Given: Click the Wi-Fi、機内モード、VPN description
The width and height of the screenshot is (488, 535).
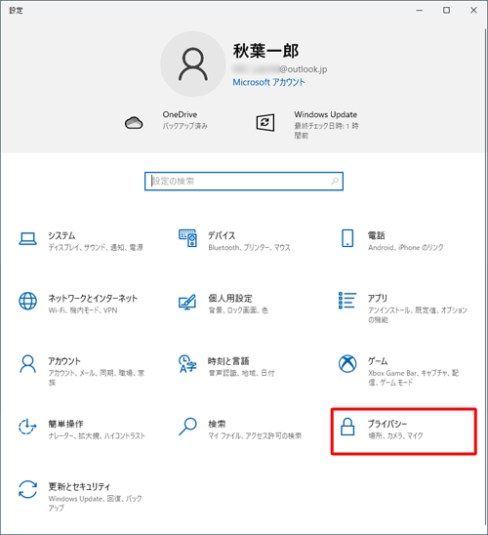Looking at the screenshot, I should tap(83, 310).
